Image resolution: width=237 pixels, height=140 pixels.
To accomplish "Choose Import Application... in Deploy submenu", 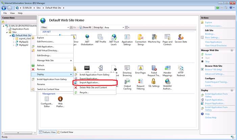I will (95, 82).
